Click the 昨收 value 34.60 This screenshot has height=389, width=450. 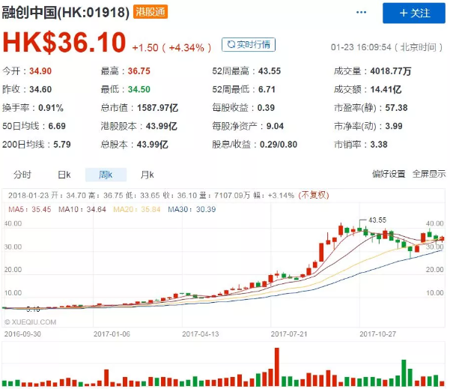click(x=40, y=89)
